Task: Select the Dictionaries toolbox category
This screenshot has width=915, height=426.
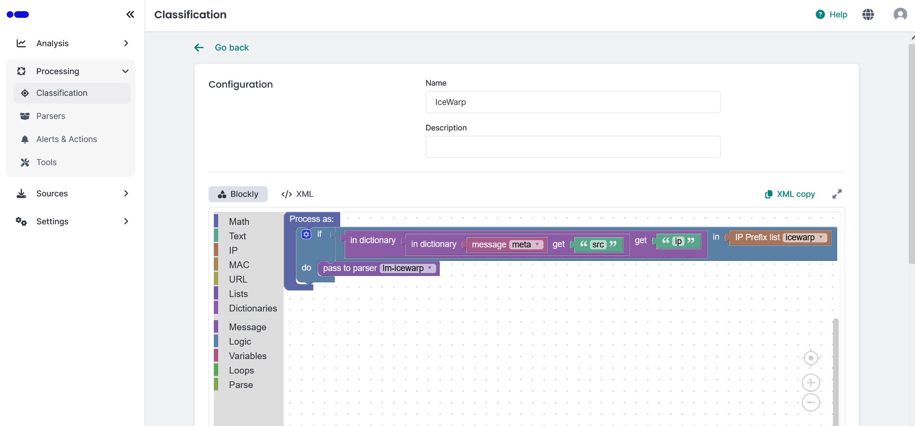Action: [253, 308]
